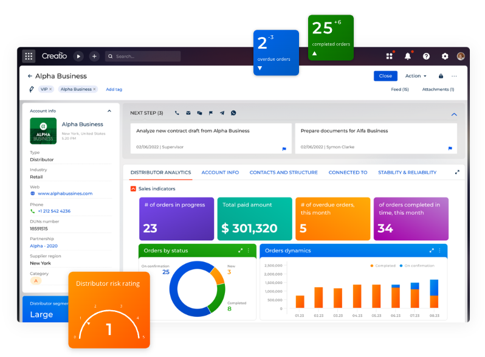Click the lock access rights icon
The image size is (485, 357).
click(441, 76)
